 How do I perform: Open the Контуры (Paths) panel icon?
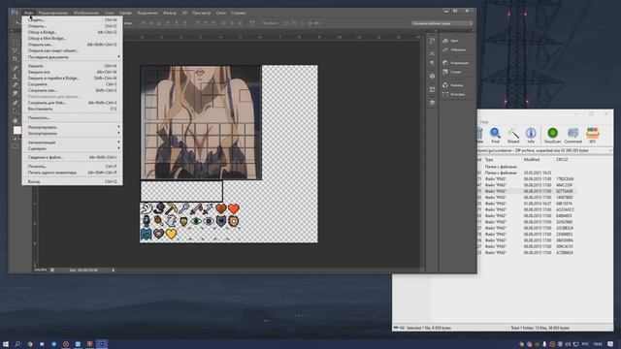coord(445,95)
